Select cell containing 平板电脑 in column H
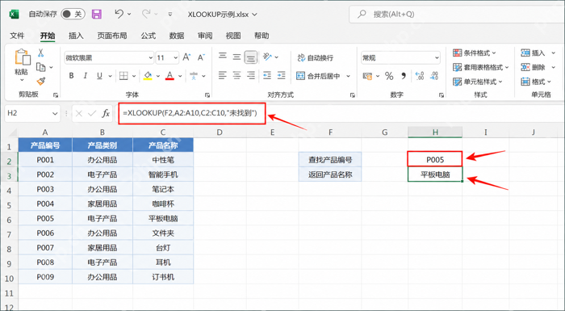The image size is (565, 311). [x=435, y=174]
